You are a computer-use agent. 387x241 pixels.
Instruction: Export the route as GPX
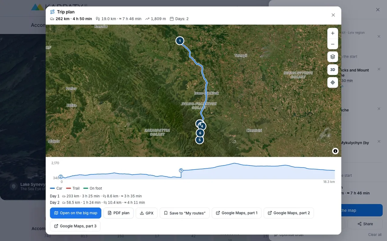147,213
